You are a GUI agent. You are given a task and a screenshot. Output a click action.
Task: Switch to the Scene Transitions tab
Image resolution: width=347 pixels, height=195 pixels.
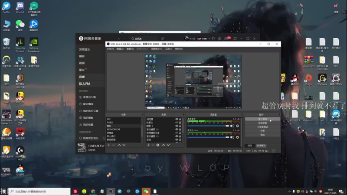261,146
